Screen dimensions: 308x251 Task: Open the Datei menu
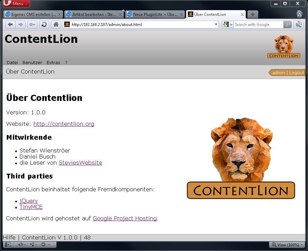coord(12,62)
